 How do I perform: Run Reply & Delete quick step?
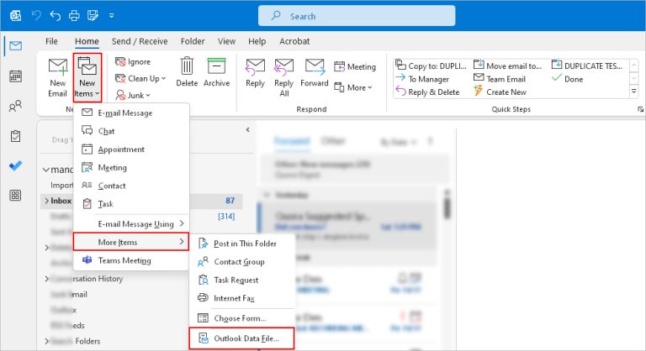pos(427,92)
